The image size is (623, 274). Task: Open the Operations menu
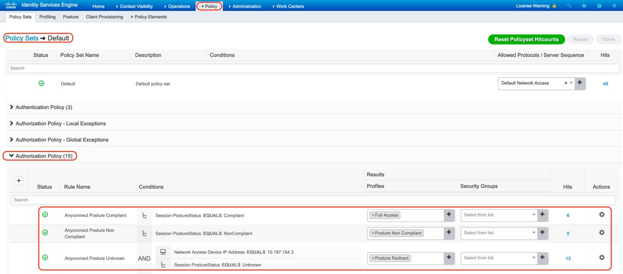click(x=177, y=6)
